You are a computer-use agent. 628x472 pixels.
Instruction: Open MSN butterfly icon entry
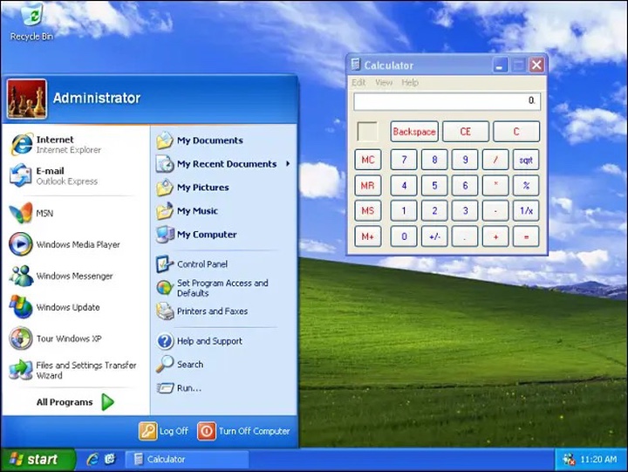(x=44, y=213)
